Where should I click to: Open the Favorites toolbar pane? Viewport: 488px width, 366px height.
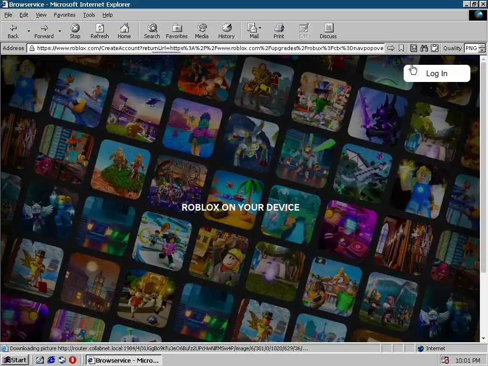pos(177,31)
